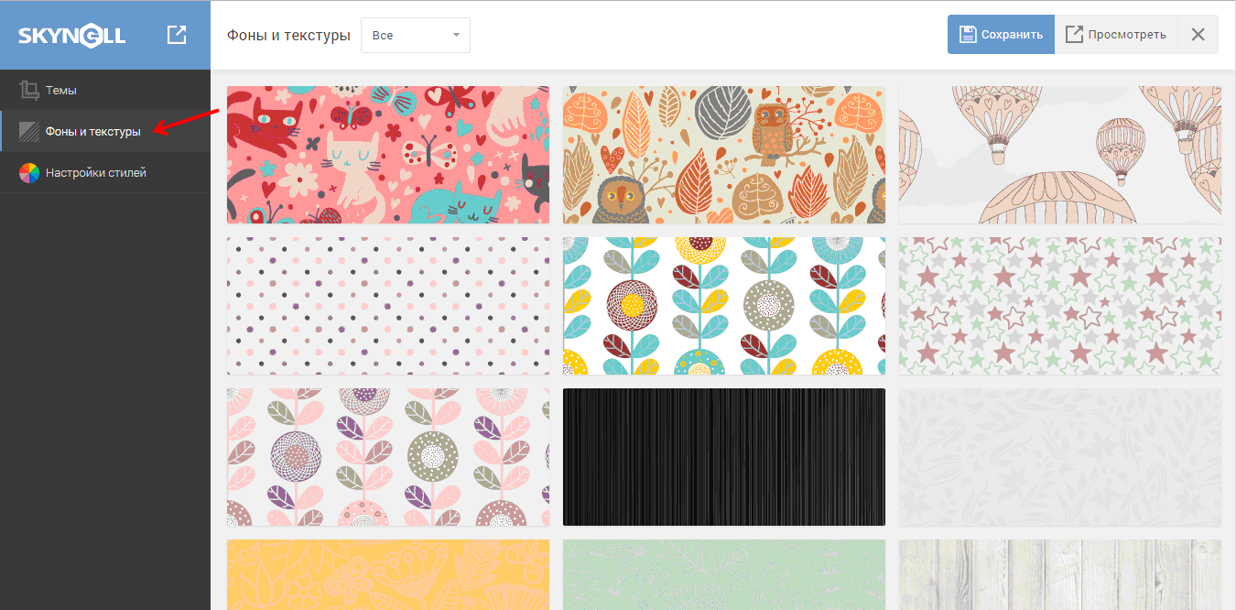This screenshot has height=610, width=1236.
Task: Click the Настройки стилей color wheel icon
Action: click(29, 173)
